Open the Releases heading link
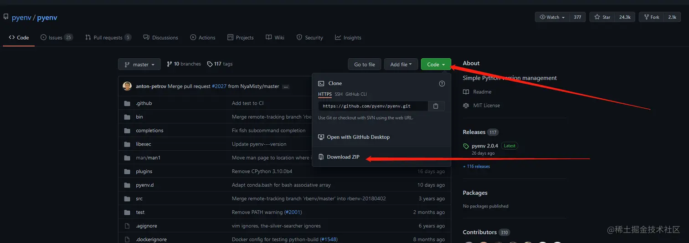The image size is (689, 243). pyautogui.click(x=474, y=132)
